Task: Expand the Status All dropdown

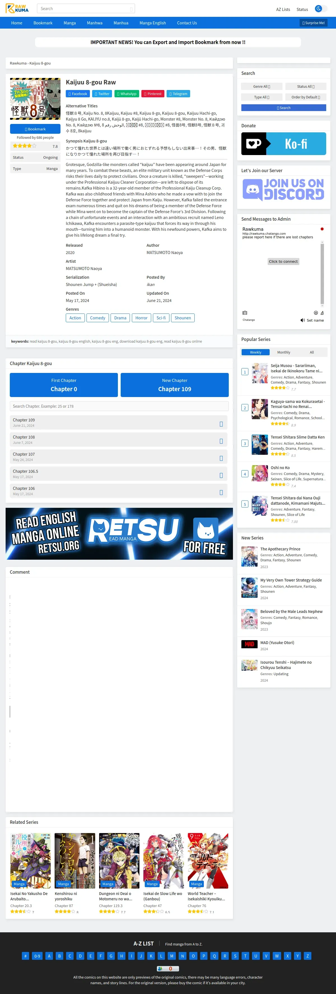Action: point(305,86)
